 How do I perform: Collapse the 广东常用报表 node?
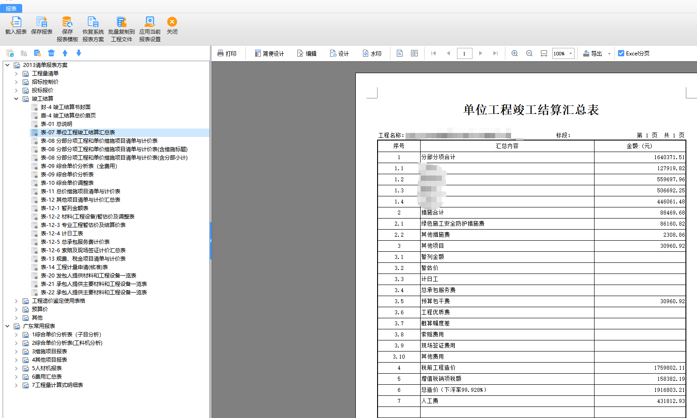(8, 326)
